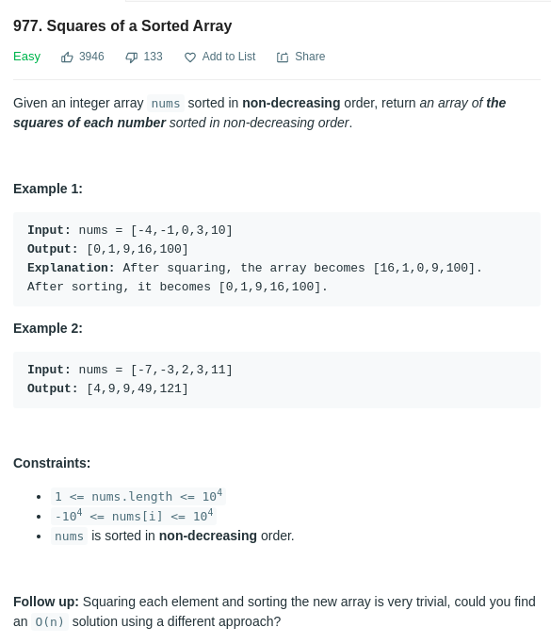Click the Easy difficulty label
The image size is (551, 644).
[26, 57]
